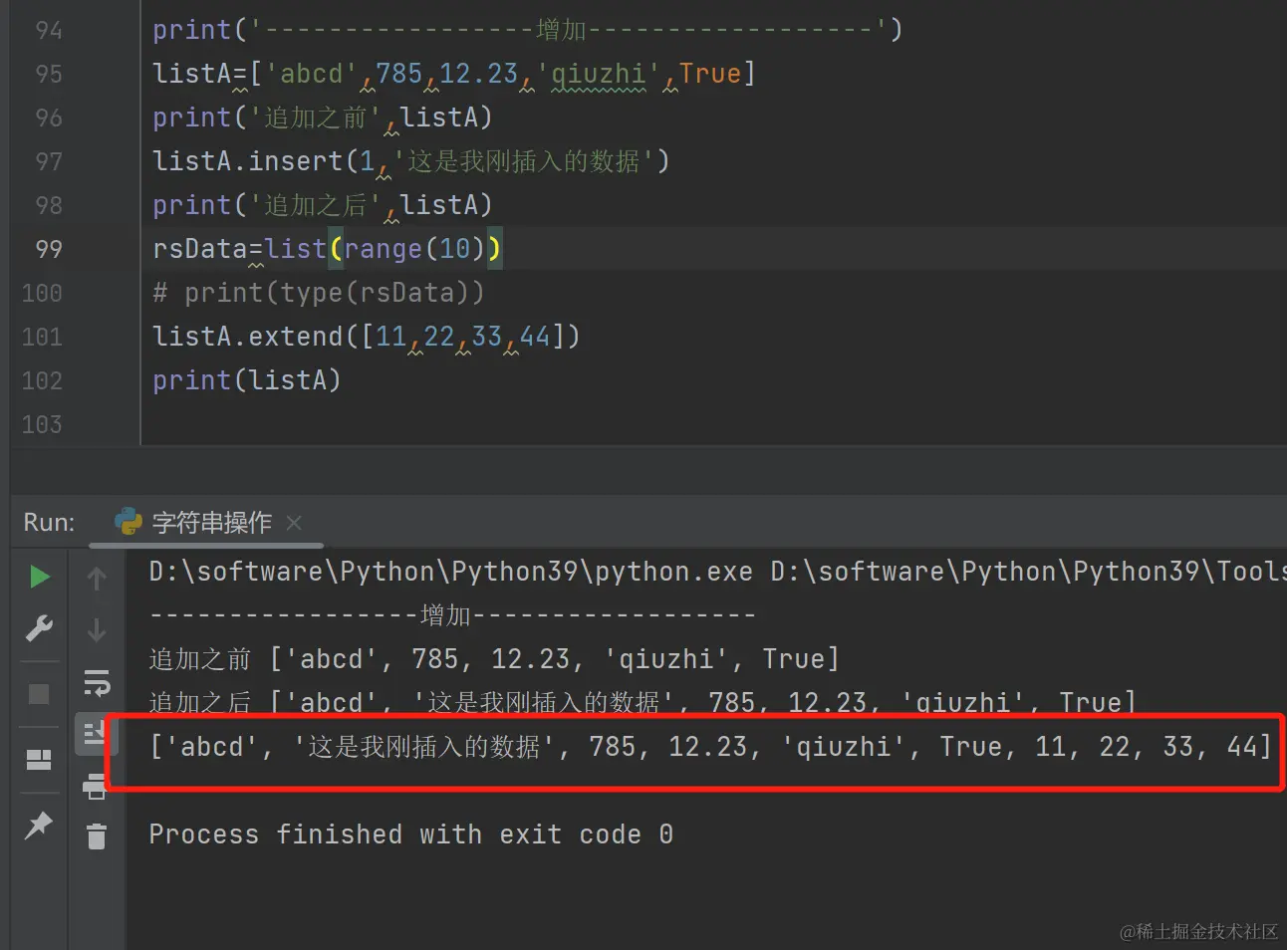
Task: Click line number 98 in the gutter
Action: click(x=48, y=205)
